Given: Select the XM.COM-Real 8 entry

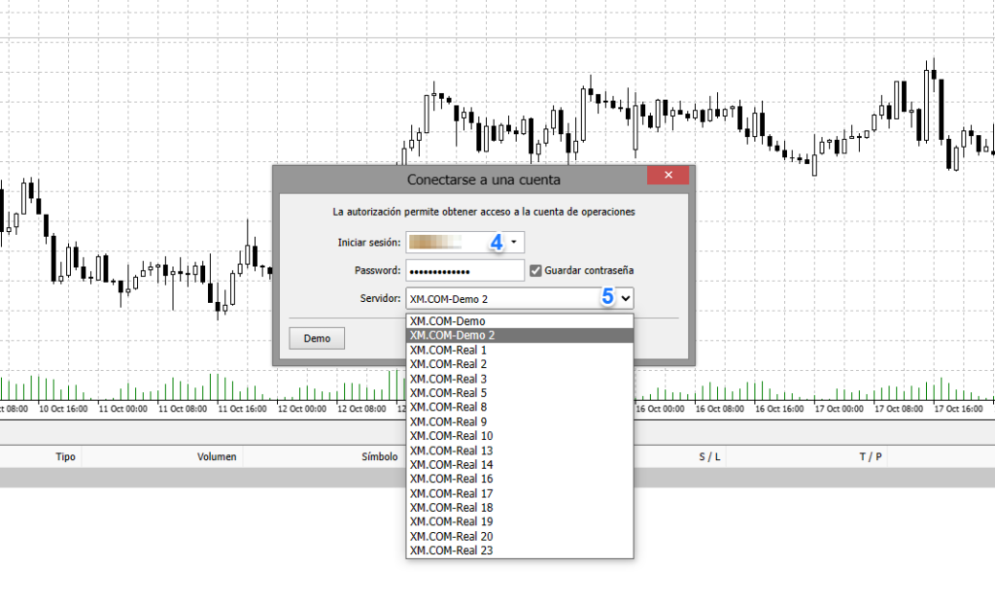Looking at the screenshot, I should [x=520, y=407].
